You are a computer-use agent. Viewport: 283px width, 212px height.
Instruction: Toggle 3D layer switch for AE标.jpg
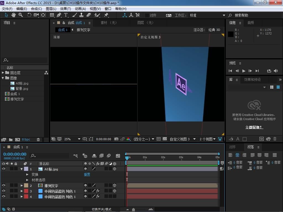click(x=114, y=169)
